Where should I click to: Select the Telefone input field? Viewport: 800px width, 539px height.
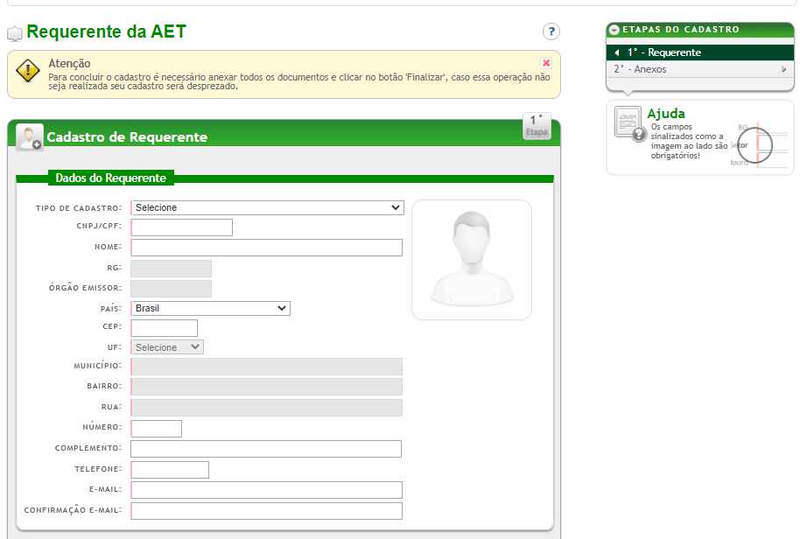point(170,470)
